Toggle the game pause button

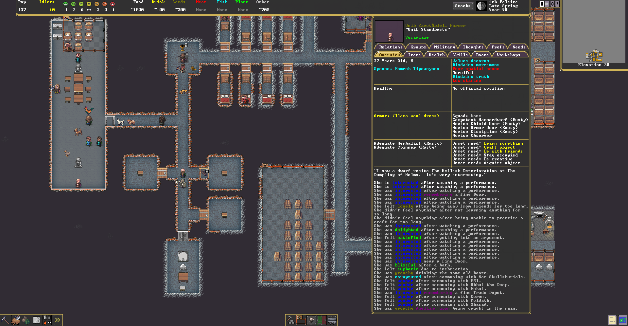(x=542, y=4)
